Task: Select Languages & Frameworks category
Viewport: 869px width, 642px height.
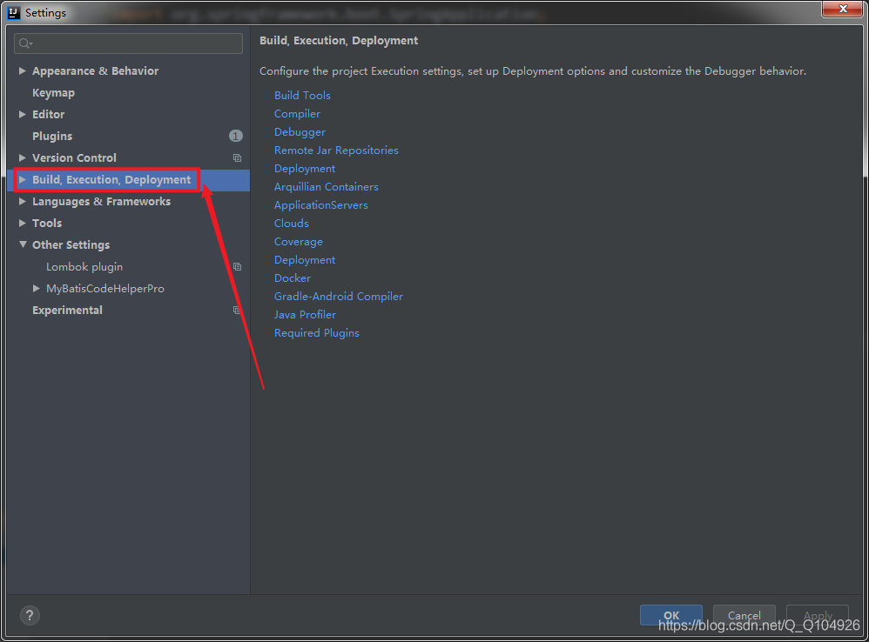Action: tap(101, 202)
